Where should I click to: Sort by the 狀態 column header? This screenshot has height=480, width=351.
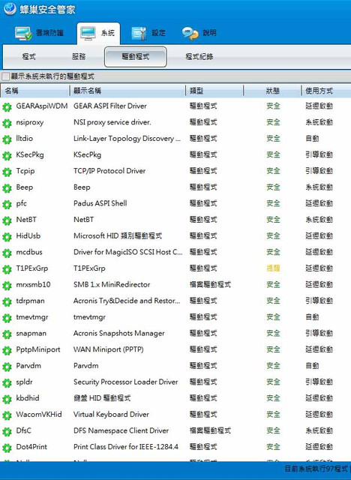coord(272,91)
